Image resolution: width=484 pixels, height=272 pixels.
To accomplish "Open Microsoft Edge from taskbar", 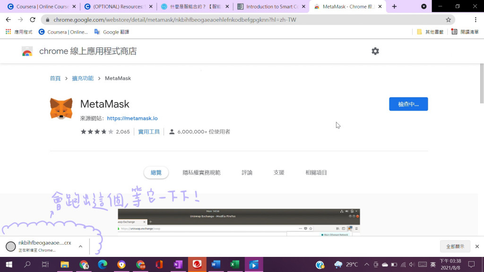I will tap(103, 264).
